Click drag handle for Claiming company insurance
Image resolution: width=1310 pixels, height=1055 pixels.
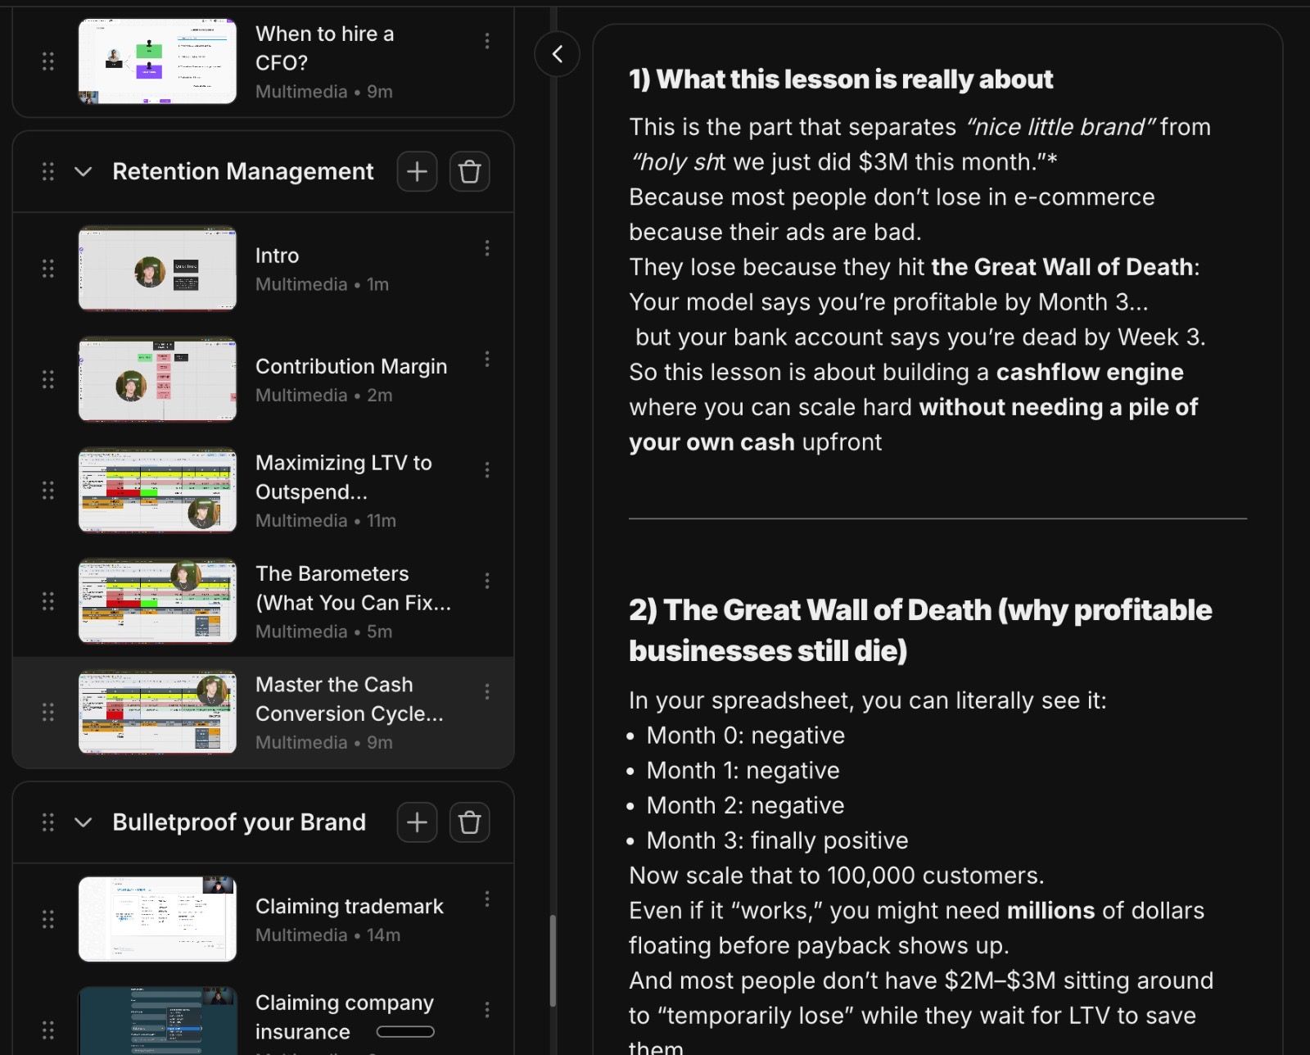(48, 1030)
